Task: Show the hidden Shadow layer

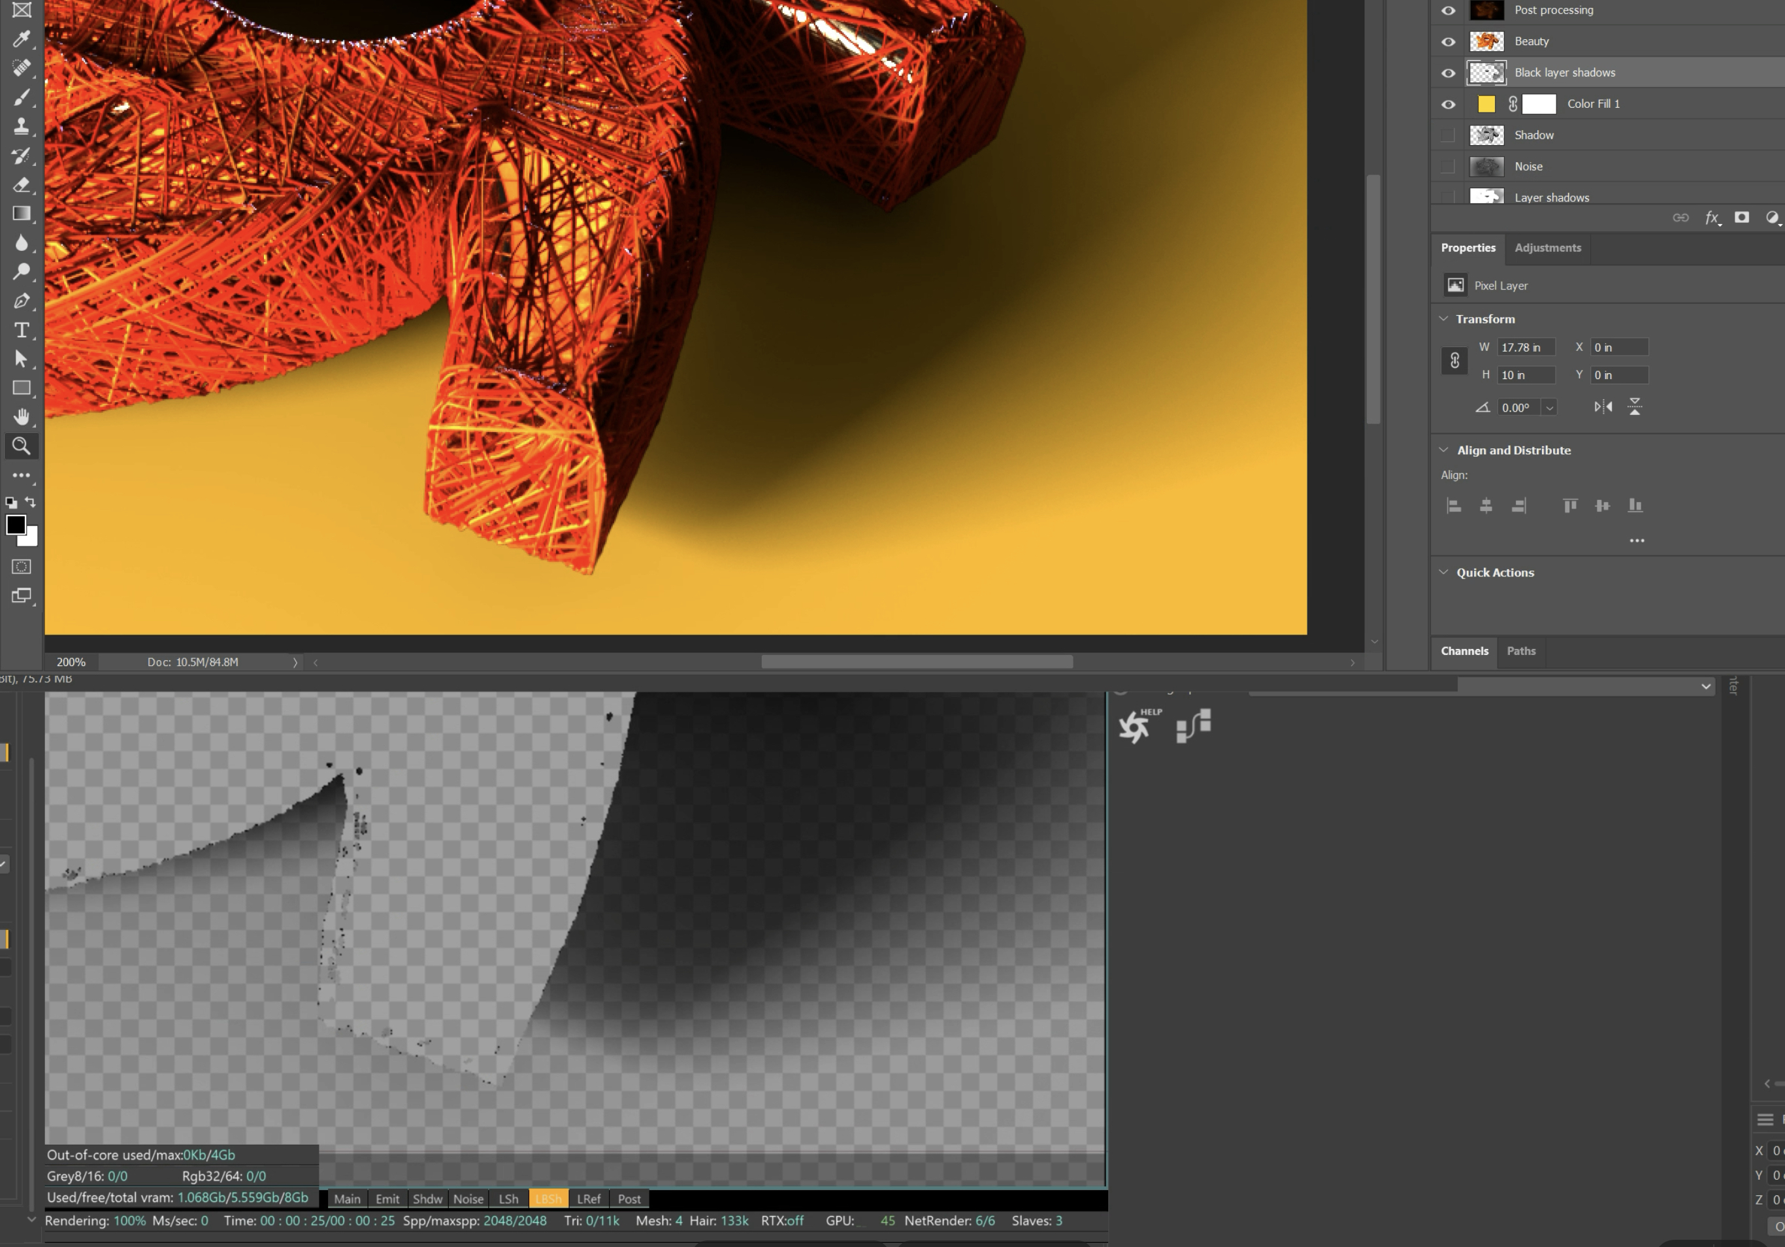Action: 1448,135
